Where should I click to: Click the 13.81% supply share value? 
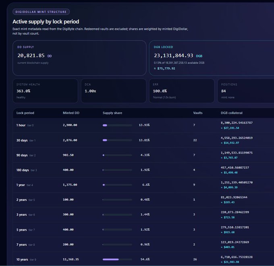tap(144, 140)
